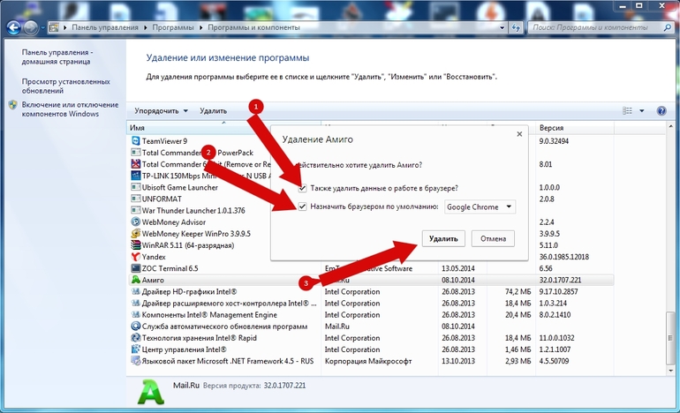Click the date cell '13.05.2014'

(458, 268)
